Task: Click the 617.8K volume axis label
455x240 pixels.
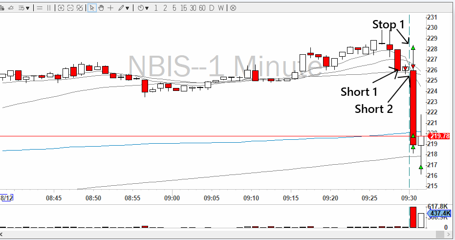Action: tap(437, 207)
